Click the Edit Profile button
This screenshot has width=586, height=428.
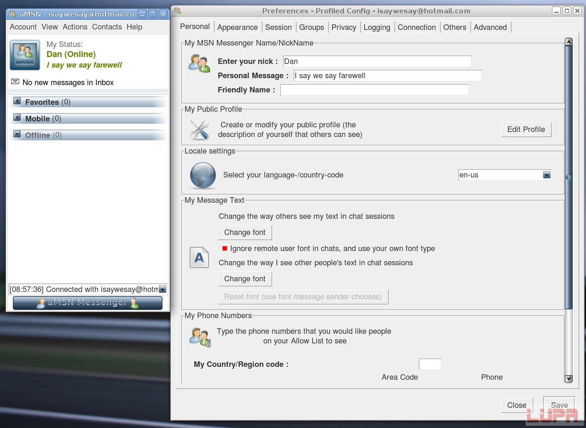coord(526,129)
